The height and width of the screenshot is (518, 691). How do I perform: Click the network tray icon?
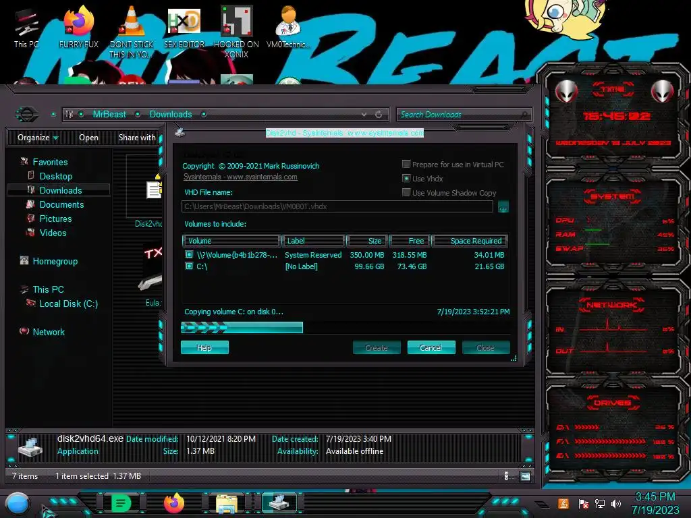click(600, 503)
